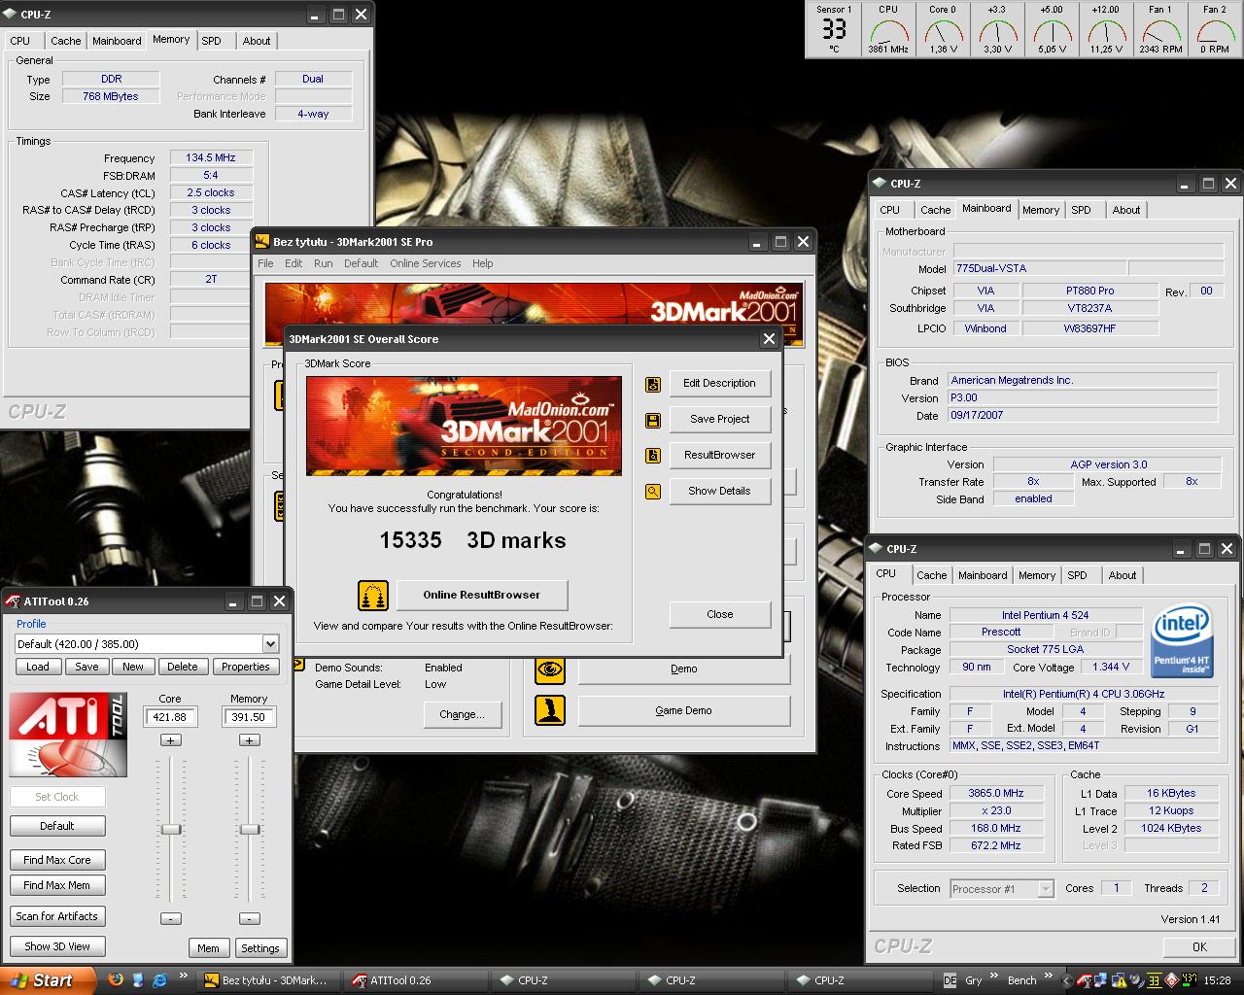Launch Firefox from the quick launch bar
Viewport: 1244px width, 995px height.
tap(116, 979)
